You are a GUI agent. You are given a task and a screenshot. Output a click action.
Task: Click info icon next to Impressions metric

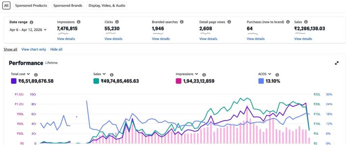click(x=79, y=22)
